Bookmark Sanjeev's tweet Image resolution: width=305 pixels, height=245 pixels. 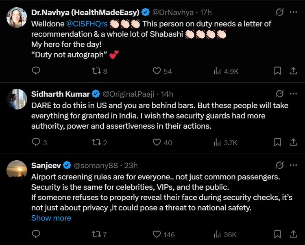point(277,234)
